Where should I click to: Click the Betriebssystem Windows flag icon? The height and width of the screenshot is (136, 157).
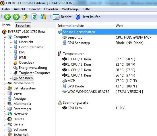(10, 88)
